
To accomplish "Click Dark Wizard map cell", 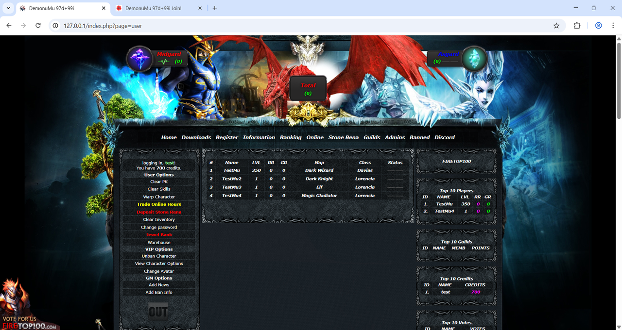I will point(319,171).
